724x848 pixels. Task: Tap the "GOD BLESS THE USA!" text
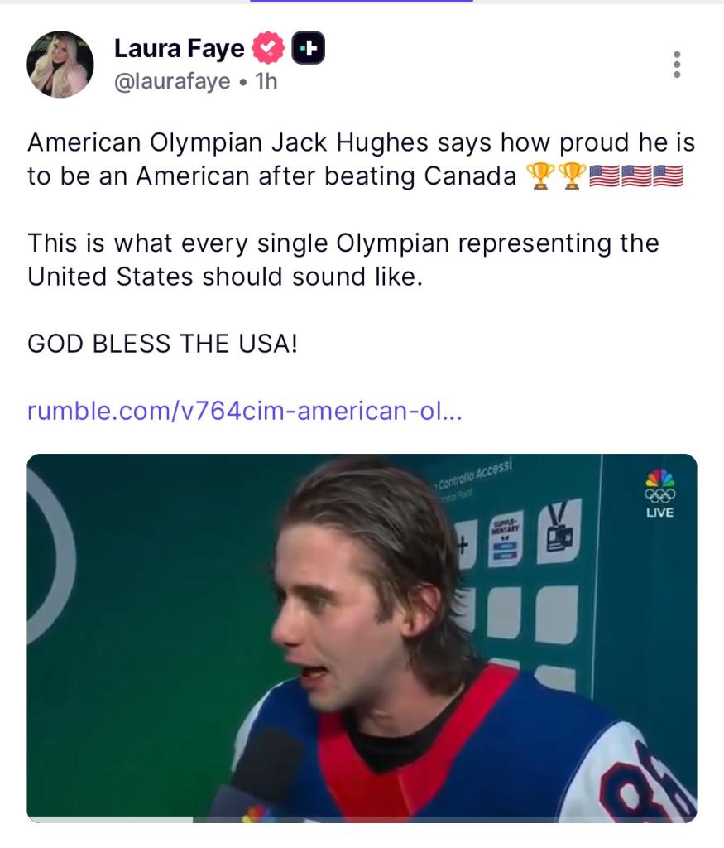pyautogui.click(x=161, y=344)
